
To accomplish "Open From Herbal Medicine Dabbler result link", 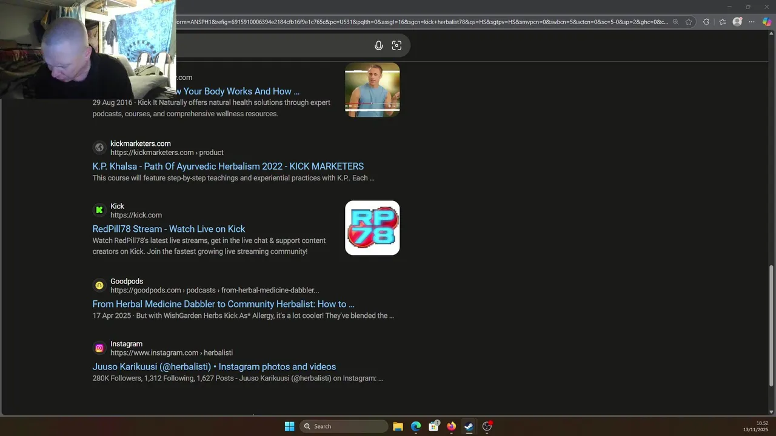I will tap(223, 304).
